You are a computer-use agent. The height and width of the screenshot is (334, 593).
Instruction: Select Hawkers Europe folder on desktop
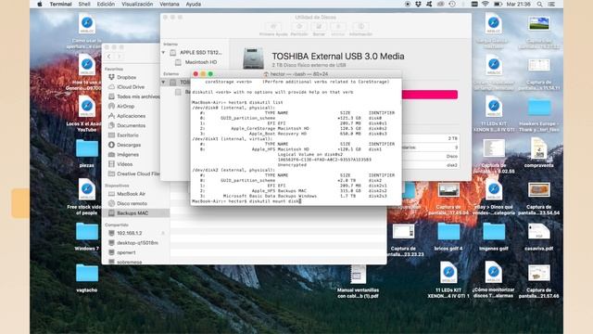point(539,115)
